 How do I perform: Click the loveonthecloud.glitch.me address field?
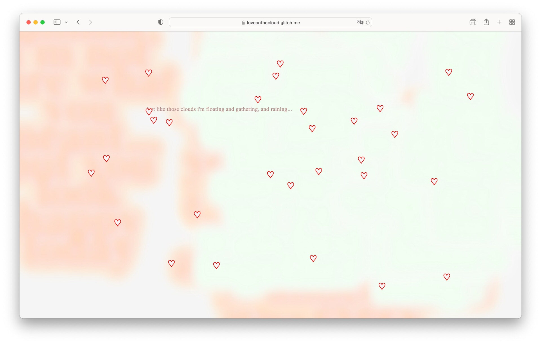tap(273, 23)
